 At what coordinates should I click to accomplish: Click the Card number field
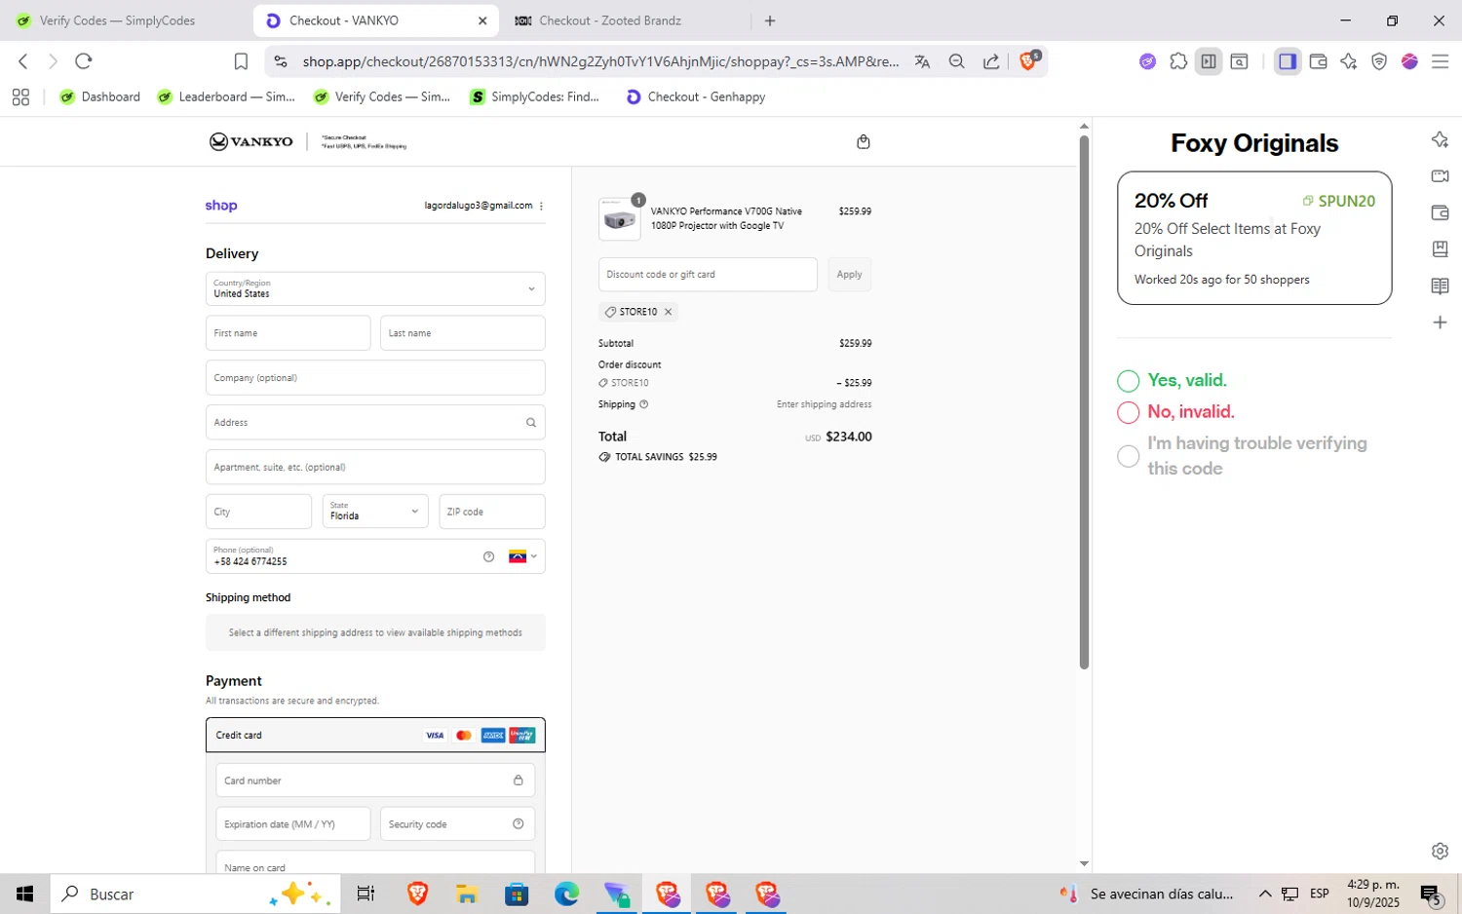tap(375, 781)
